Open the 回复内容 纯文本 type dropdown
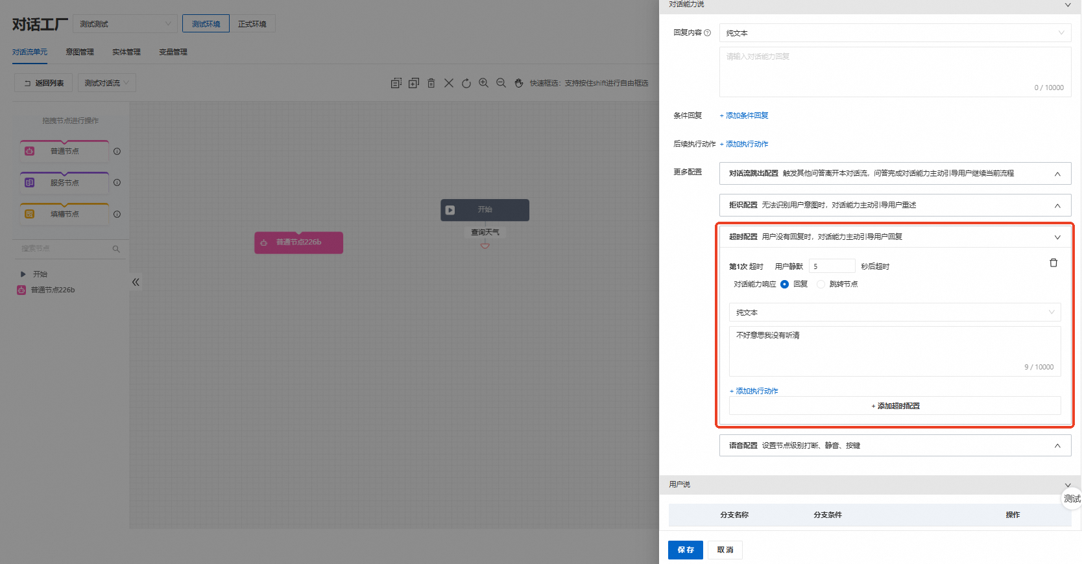The width and height of the screenshot is (1082, 564). pyautogui.click(x=895, y=32)
